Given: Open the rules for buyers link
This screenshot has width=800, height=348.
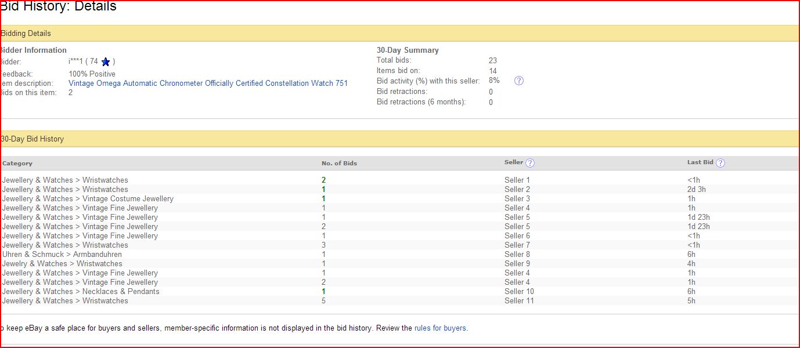Looking at the screenshot, I should point(440,328).
